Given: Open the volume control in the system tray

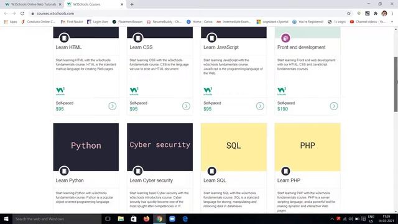Looking at the screenshot, I should click(x=351, y=219).
